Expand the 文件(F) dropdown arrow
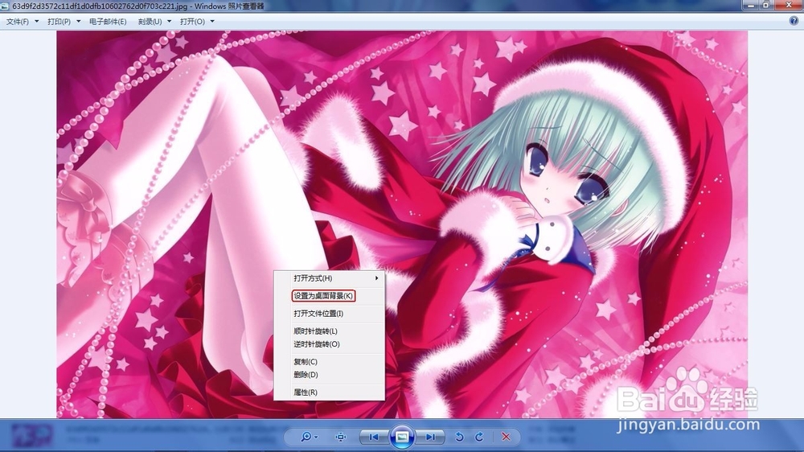Image resolution: width=804 pixels, height=452 pixels. coord(36,22)
